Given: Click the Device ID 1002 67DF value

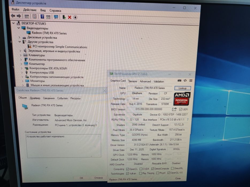Looking at the screenshot, I should coord(175,115).
